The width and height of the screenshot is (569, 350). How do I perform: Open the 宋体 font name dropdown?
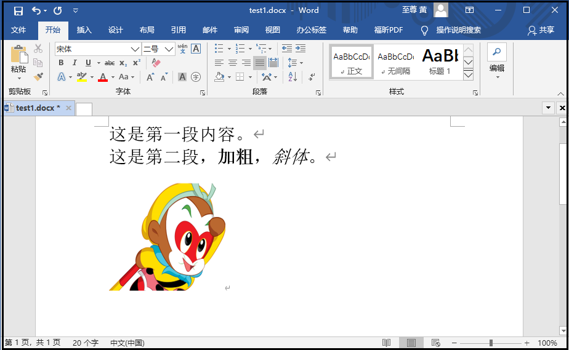tap(135, 49)
